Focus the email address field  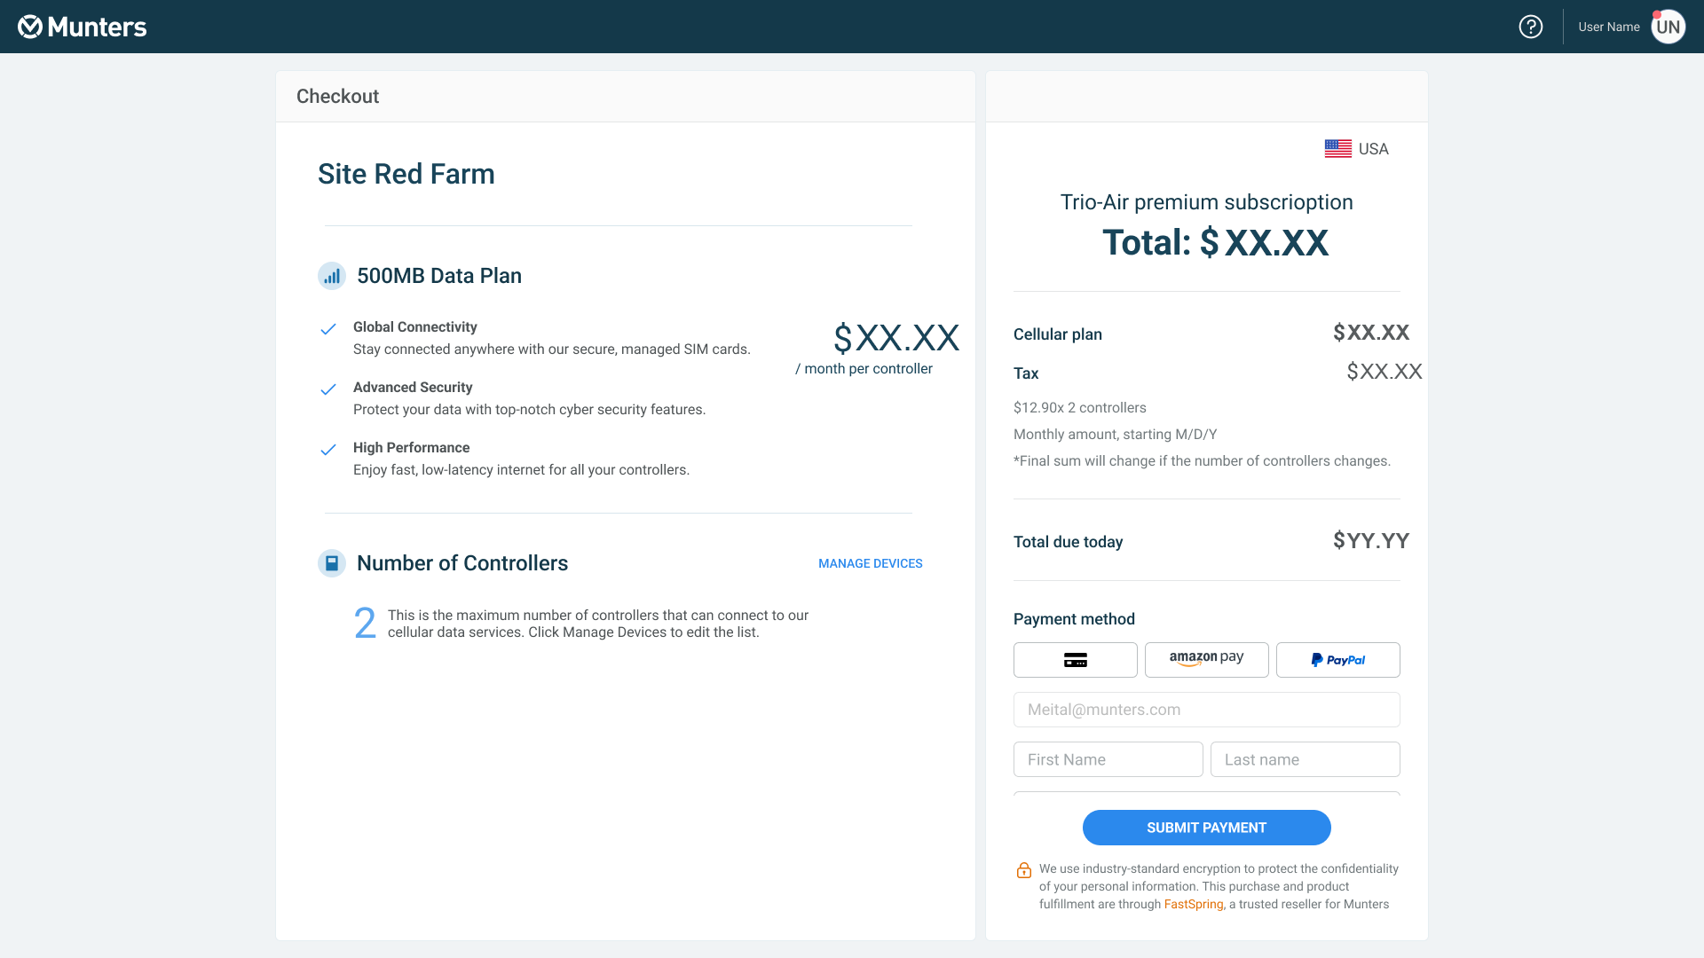pos(1206,710)
